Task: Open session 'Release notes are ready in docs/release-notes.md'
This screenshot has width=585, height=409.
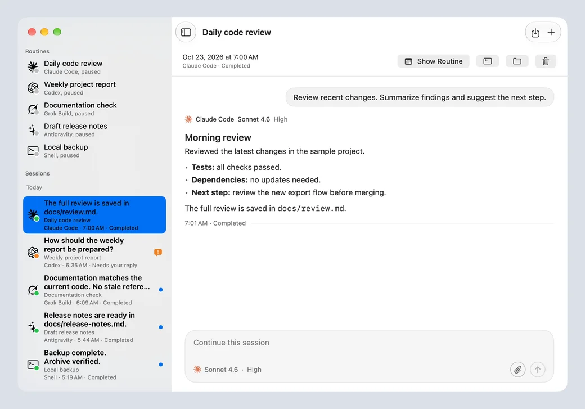Action: click(94, 327)
